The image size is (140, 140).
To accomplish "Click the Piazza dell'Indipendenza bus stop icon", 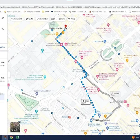I will click(x=115, y=48).
